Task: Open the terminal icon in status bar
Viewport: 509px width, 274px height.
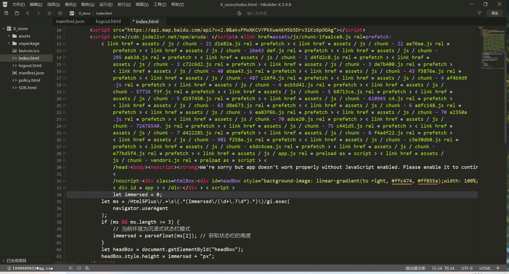Action: tap(79, 268)
